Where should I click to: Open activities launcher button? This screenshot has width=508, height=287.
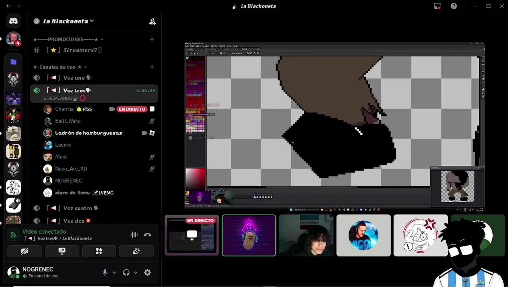point(99,251)
